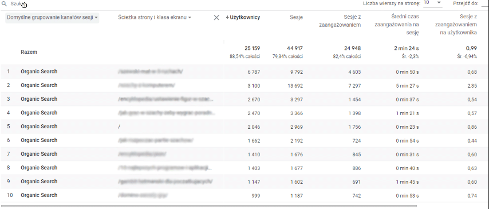Select sessions value 13 692

tap(295, 86)
